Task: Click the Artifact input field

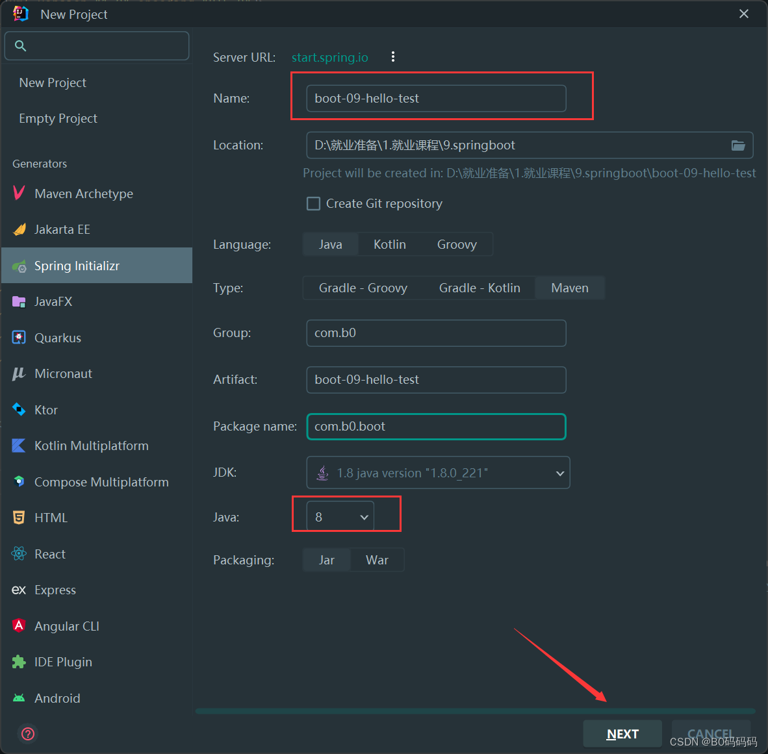Action: (436, 379)
